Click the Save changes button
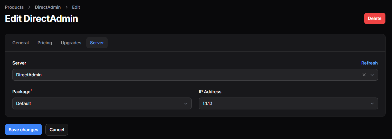Screen dimensions: 392x139 [x=23, y=130]
